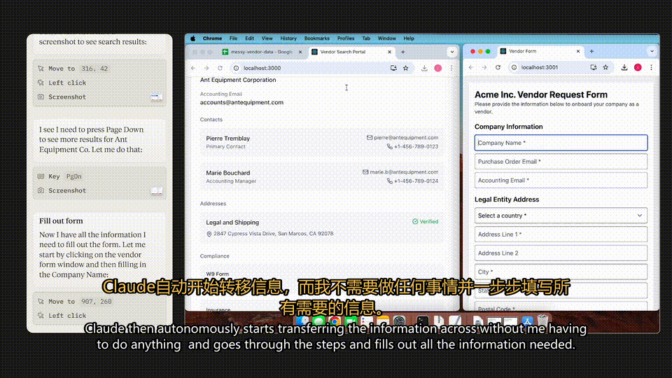Image resolution: width=672 pixels, height=378 pixels.
Task: Click the Purchase Order Email field
Action: tap(561, 162)
